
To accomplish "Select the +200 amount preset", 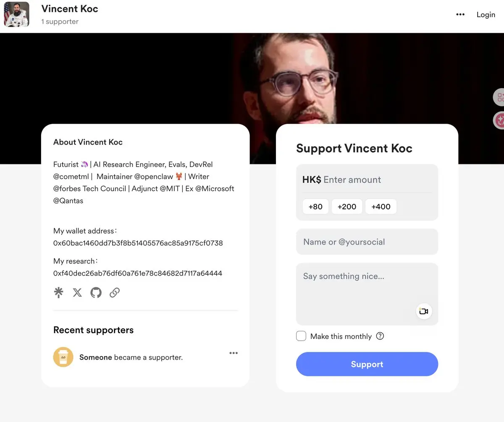I will point(347,206).
